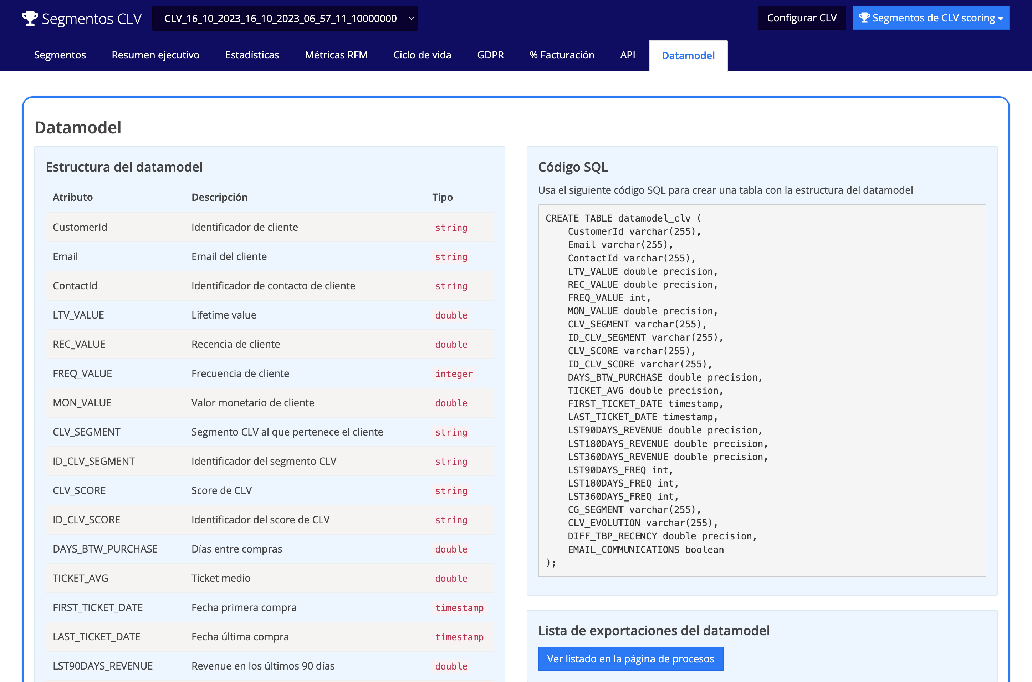Click the Segmentos CLV title text
The height and width of the screenshot is (682, 1032).
coord(92,19)
